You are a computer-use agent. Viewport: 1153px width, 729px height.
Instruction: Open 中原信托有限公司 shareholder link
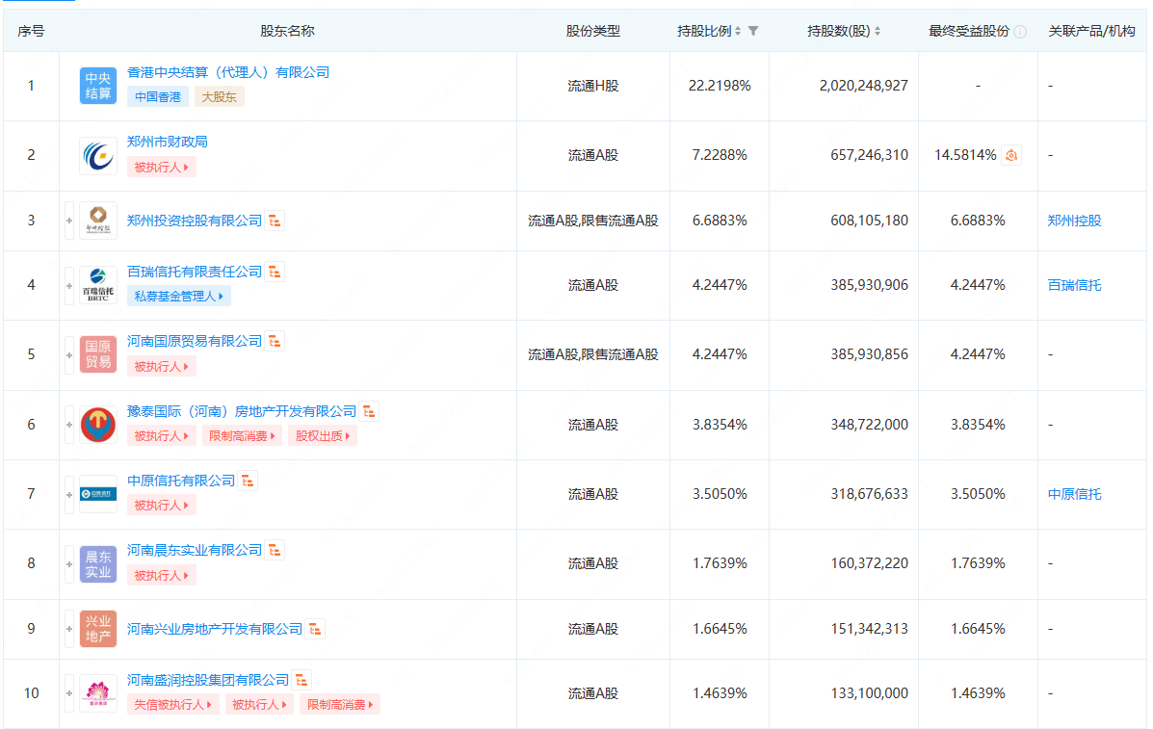pos(181,481)
